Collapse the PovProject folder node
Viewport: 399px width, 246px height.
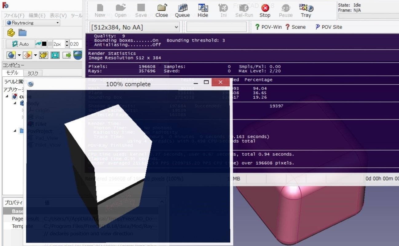15,131
